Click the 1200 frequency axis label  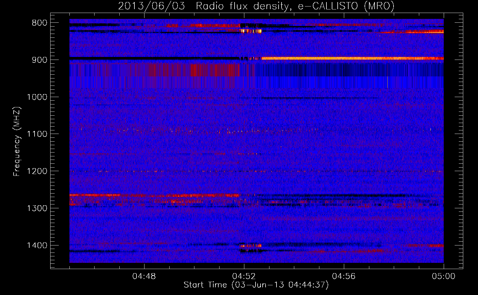tap(37, 171)
